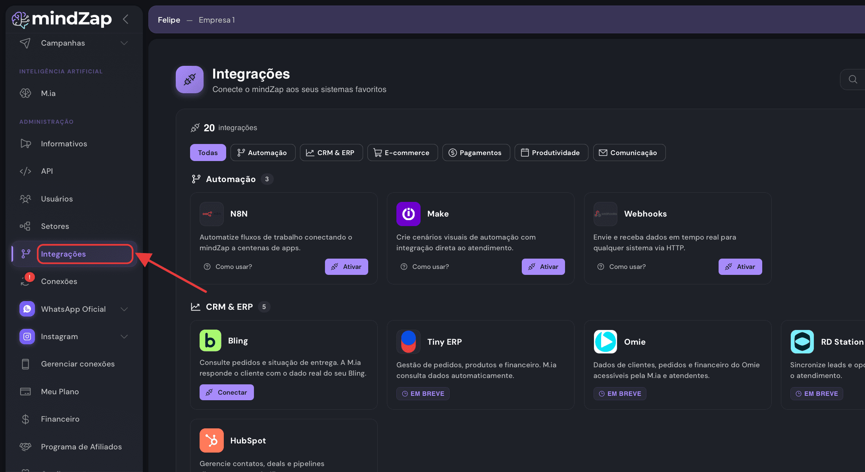
Task: Click the Omie integration logo
Action: tap(605, 342)
